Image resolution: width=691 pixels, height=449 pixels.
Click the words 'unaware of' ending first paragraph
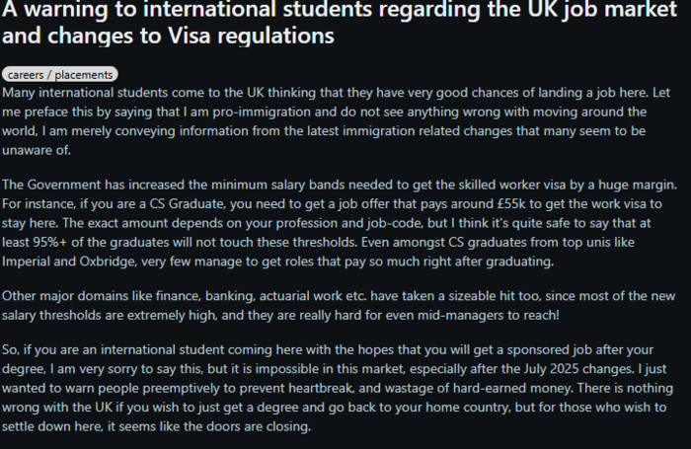(x=37, y=150)
